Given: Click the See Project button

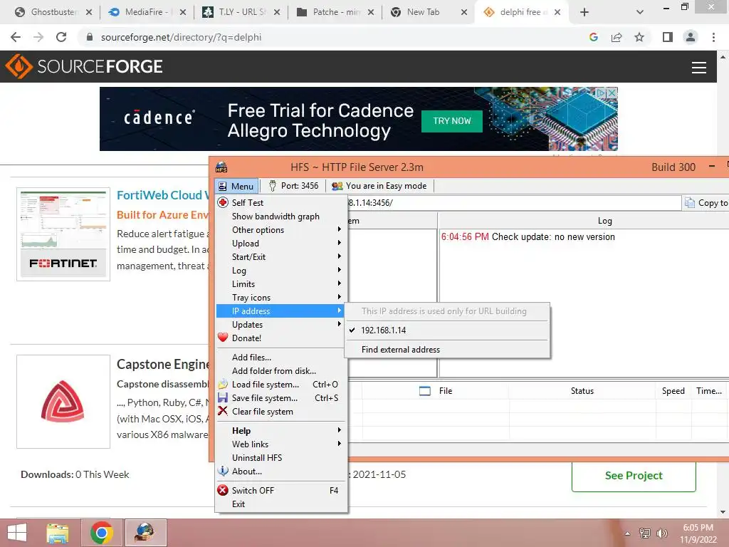Looking at the screenshot, I should 633,475.
